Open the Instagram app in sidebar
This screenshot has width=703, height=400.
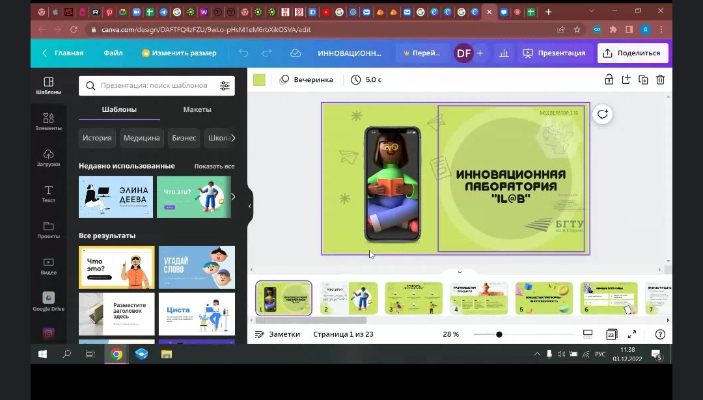(x=48, y=333)
